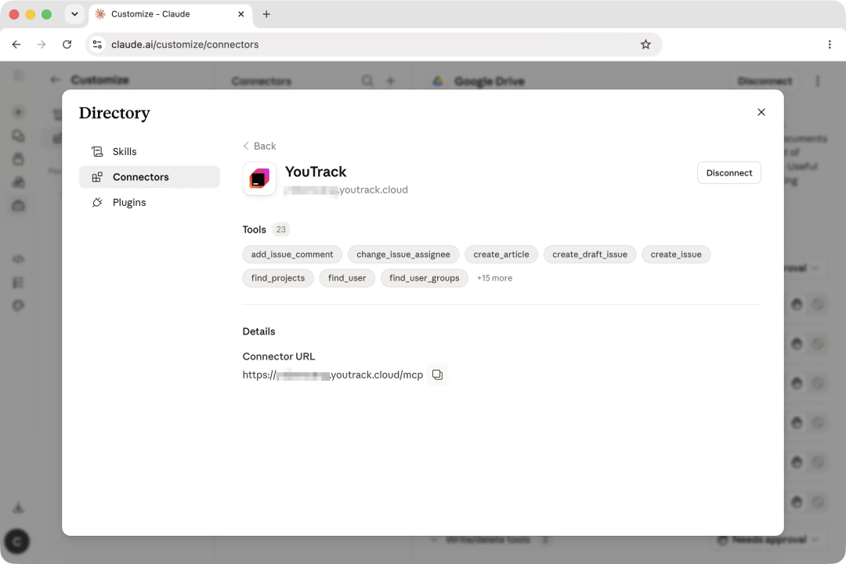Close the Directory dialog
Image resolution: width=846 pixels, height=564 pixels.
coord(761,112)
